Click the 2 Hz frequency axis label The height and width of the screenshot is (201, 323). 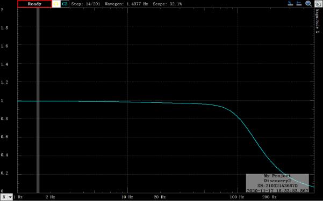pos(51,197)
